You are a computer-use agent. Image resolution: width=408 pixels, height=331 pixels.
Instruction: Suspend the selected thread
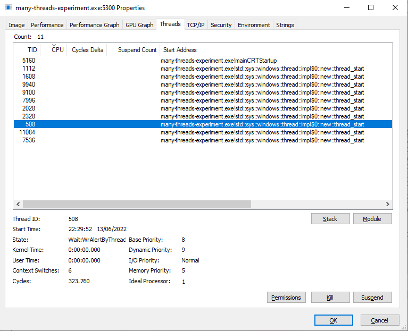tap(372, 298)
